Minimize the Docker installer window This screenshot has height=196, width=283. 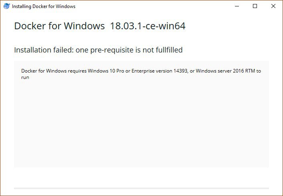coord(237,6)
